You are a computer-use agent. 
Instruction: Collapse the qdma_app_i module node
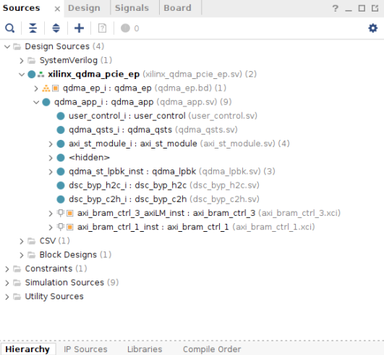[x=36, y=102]
